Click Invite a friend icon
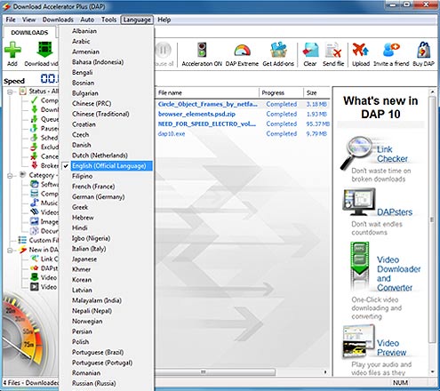 click(x=391, y=50)
